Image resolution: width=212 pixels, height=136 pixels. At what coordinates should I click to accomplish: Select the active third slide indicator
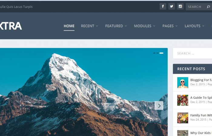tap(161, 53)
